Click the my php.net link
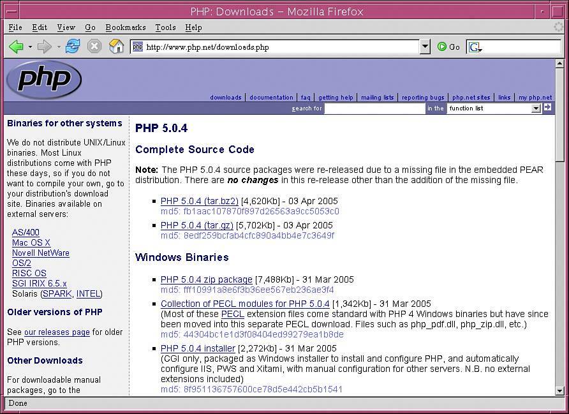This screenshot has height=414, width=569. coord(535,97)
